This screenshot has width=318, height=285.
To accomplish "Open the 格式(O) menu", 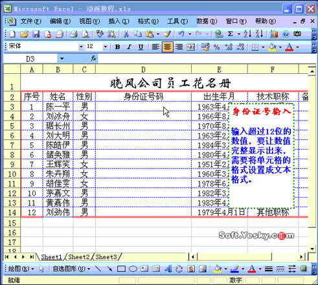I will point(148,21).
